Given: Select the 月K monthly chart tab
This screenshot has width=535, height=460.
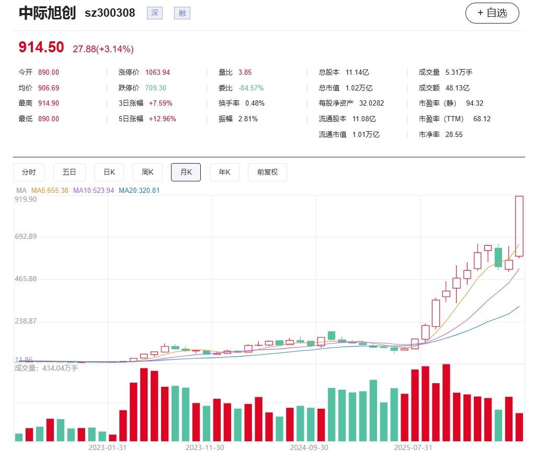Looking at the screenshot, I should coord(186,172).
